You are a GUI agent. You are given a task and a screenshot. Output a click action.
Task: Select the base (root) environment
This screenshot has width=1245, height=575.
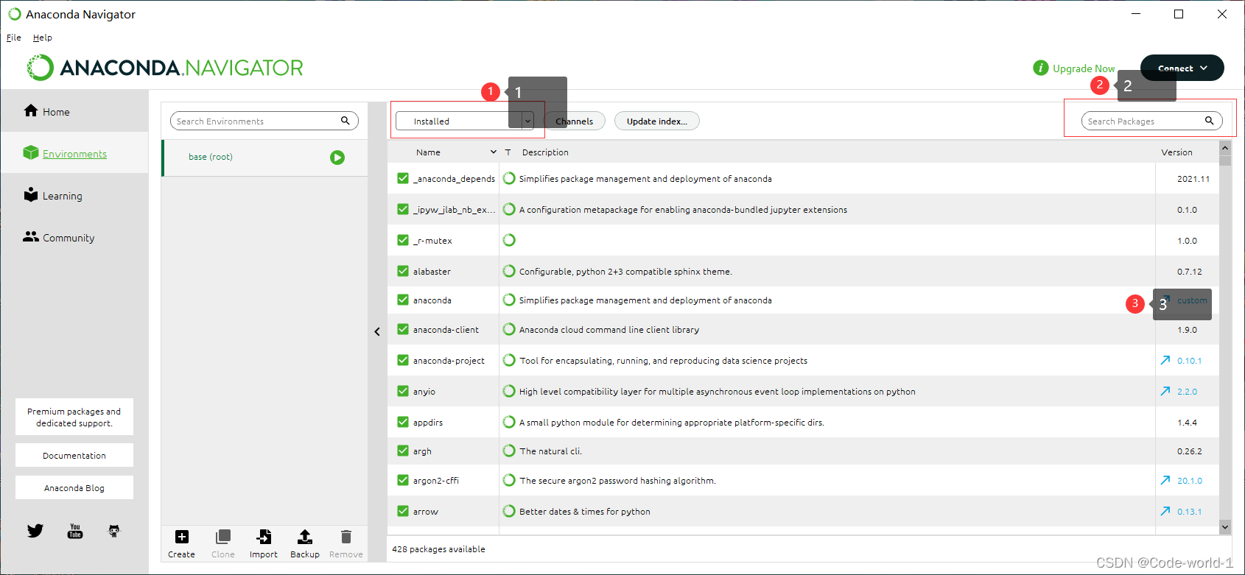[264, 158]
